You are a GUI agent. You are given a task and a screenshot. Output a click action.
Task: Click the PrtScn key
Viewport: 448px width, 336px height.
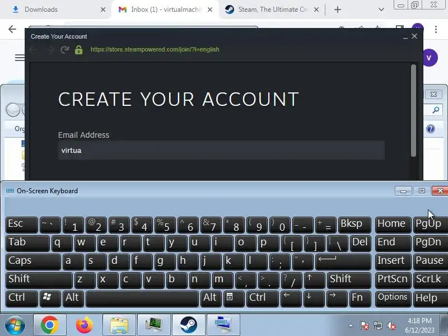(393, 281)
